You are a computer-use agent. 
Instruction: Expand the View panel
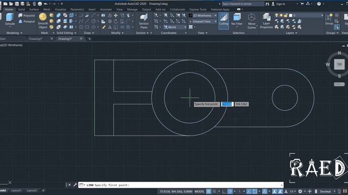(202, 33)
